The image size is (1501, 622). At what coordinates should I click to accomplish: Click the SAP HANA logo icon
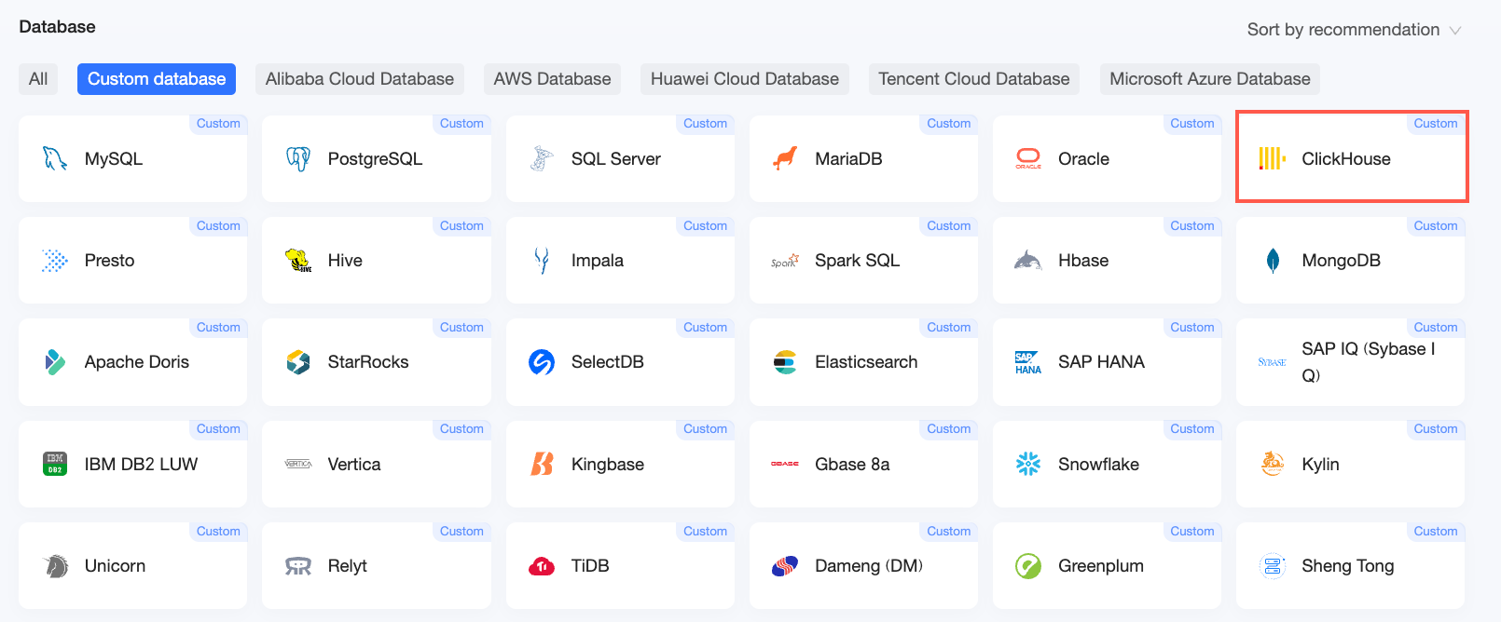[1028, 362]
